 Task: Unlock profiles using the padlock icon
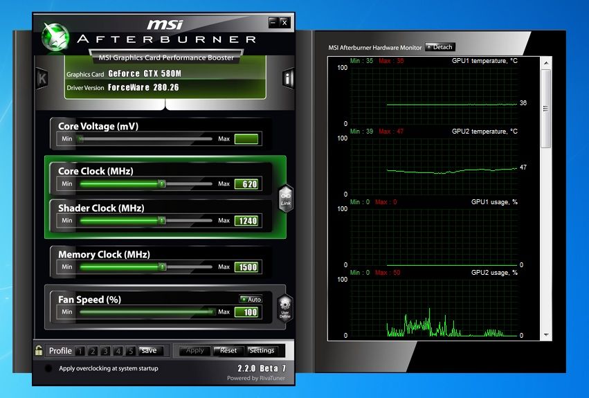pos(39,350)
